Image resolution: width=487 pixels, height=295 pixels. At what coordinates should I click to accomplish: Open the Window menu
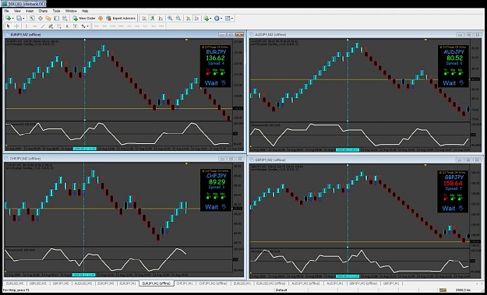pyautogui.click(x=71, y=11)
